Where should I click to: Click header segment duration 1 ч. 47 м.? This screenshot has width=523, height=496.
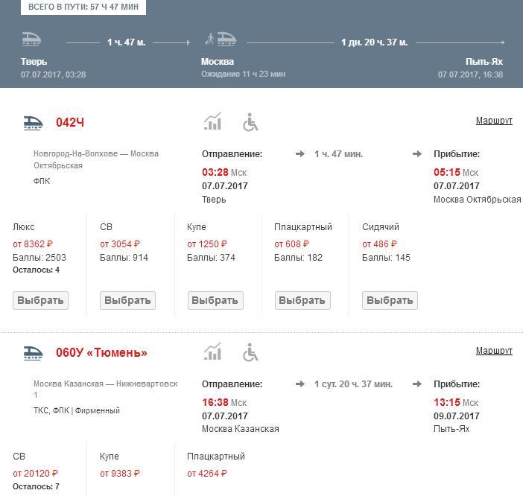tap(126, 42)
